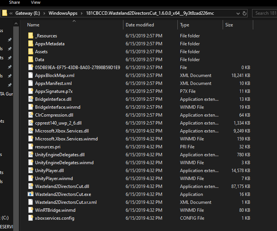Select the Data folder icon
Viewport: 277px width, 231px height.
[31, 59]
